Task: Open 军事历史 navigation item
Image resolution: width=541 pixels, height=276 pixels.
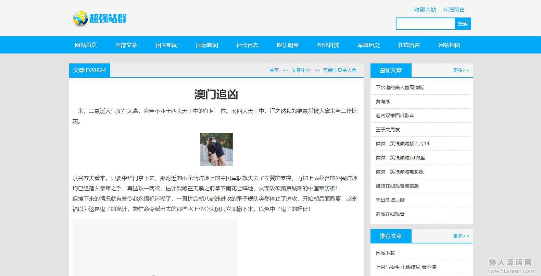Action: click(368, 45)
